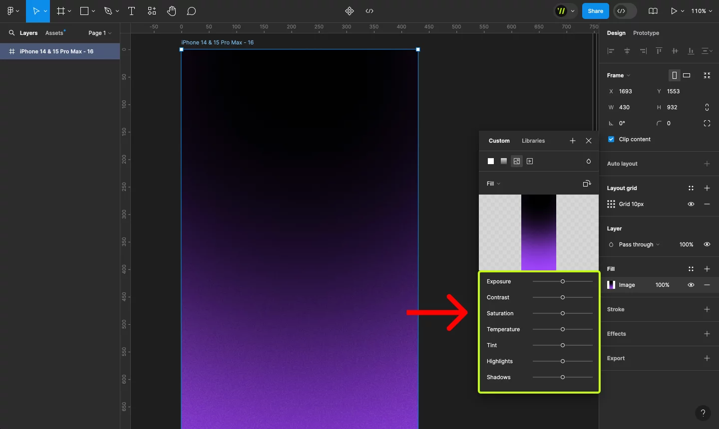Toggle visibility of the Image fill
The image size is (719, 429).
coord(691,285)
